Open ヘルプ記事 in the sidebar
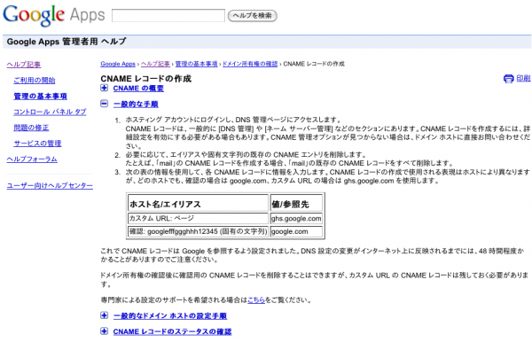The image size is (532, 342). (24, 65)
